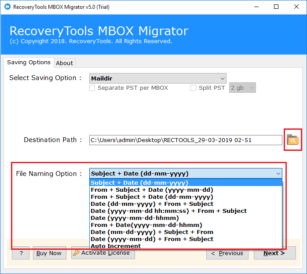
Task: Pick Date (dd-mm-yyyy) + From + Subject
Action: [186, 204]
